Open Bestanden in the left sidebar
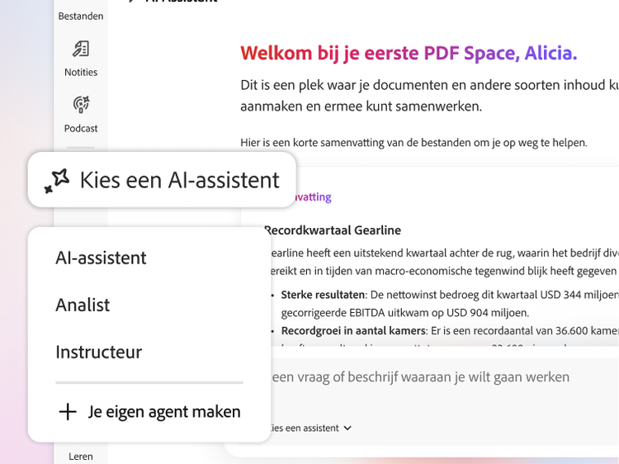 click(81, 17)
